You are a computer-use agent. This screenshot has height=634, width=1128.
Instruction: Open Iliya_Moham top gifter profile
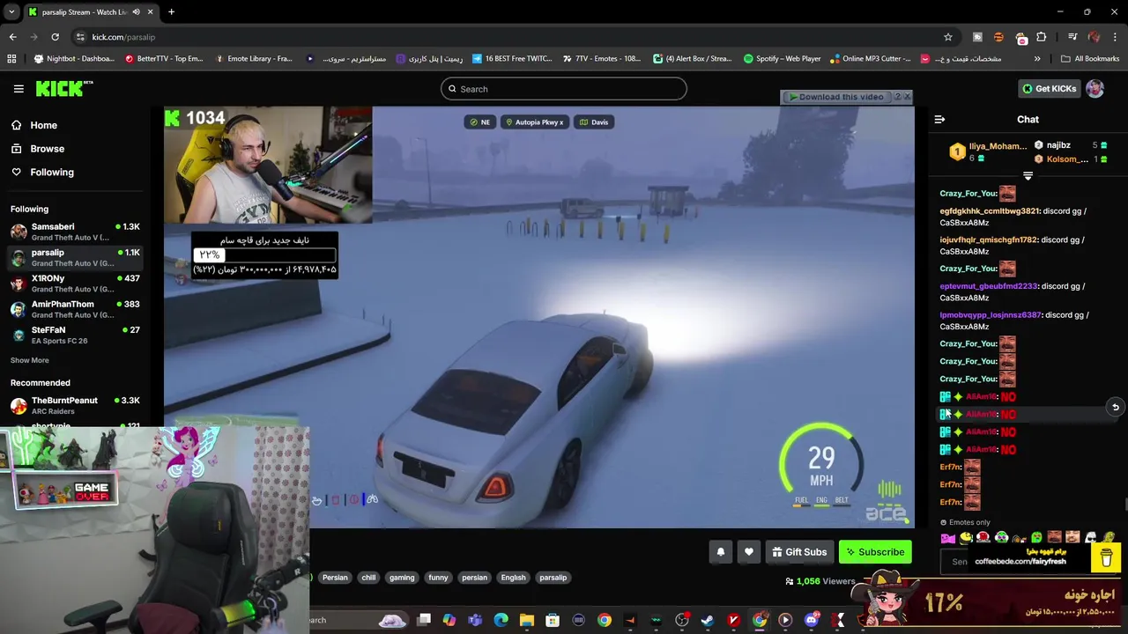[x=988, y=151]
